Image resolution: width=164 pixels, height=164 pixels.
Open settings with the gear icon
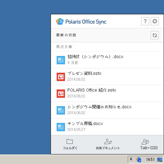(155, 21)
